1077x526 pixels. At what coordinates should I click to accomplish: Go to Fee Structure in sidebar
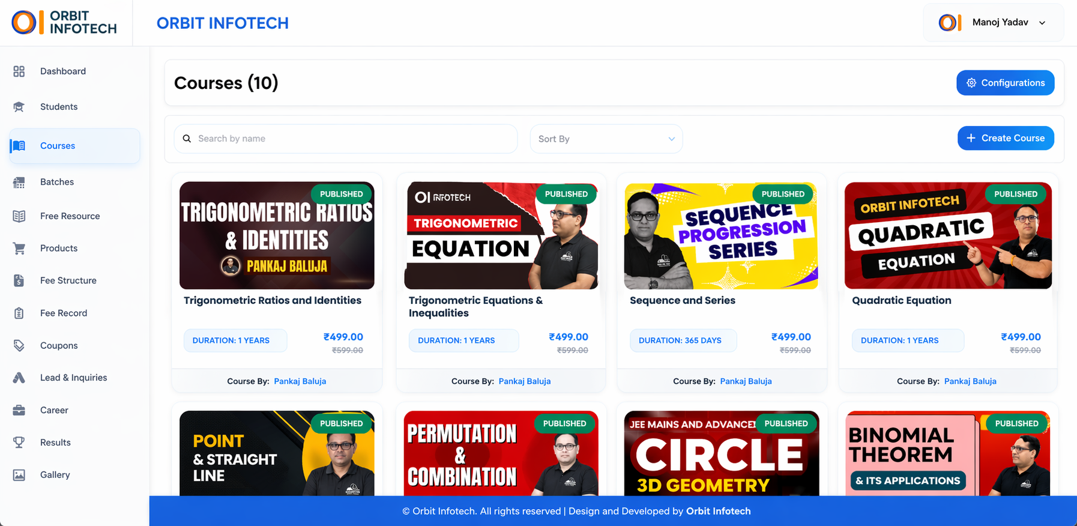coord(68,280)
